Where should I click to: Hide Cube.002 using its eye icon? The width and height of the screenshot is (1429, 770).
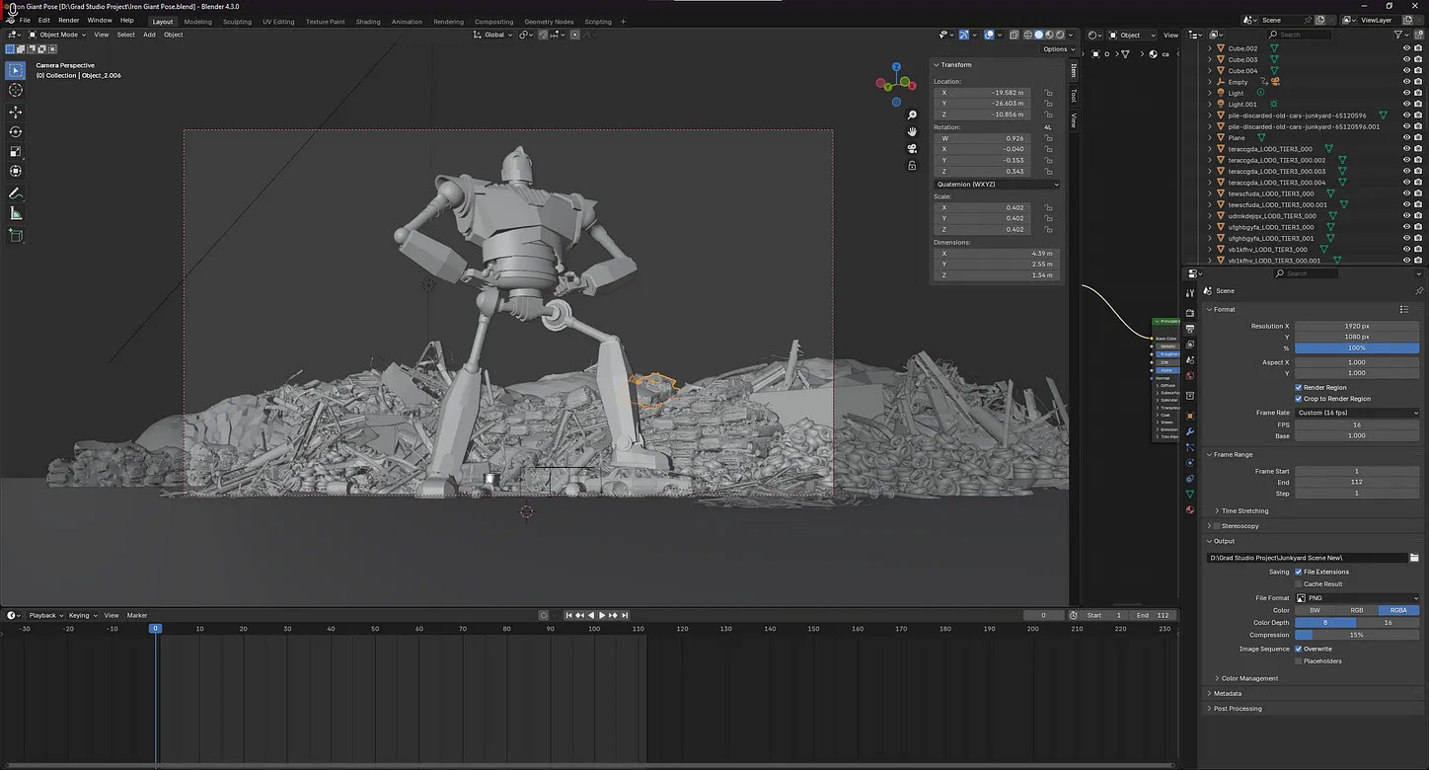pos(1406,48)
